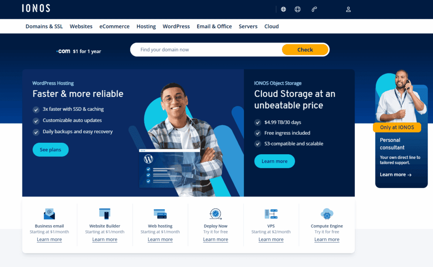433x267 pixels.
Task: Click the IONOS logo
Action: 36,8
